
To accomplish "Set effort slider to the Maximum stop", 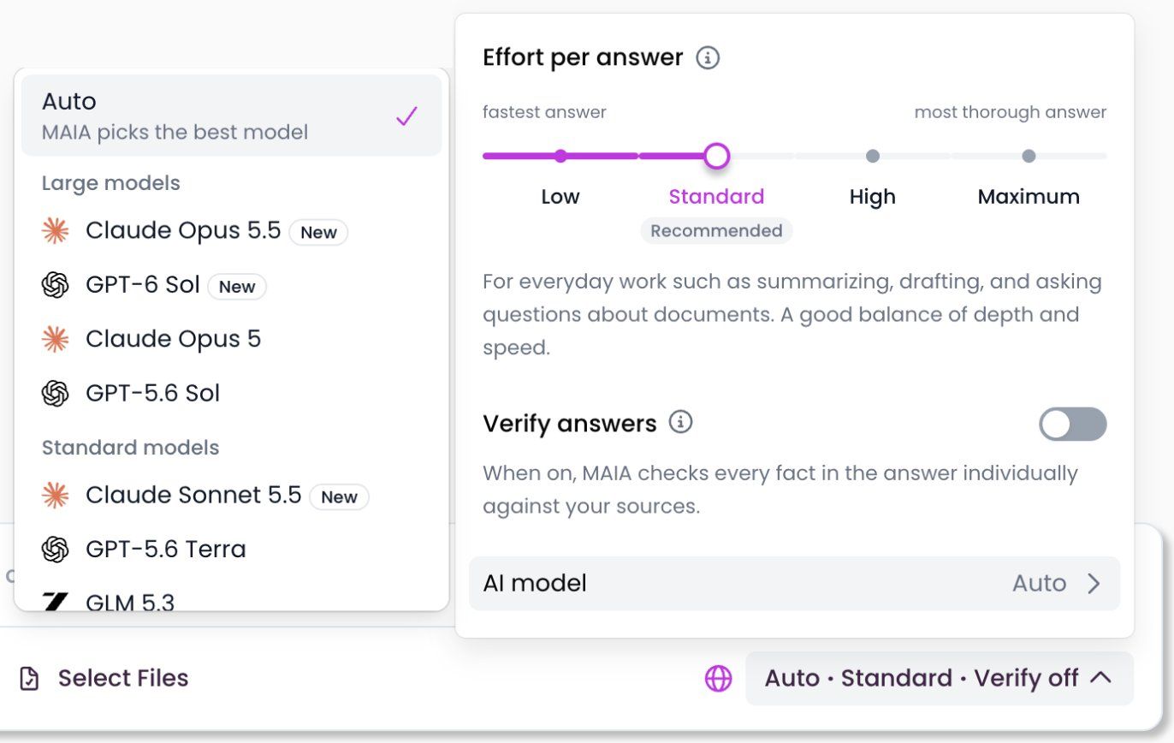I will [x=1029, y=156].
